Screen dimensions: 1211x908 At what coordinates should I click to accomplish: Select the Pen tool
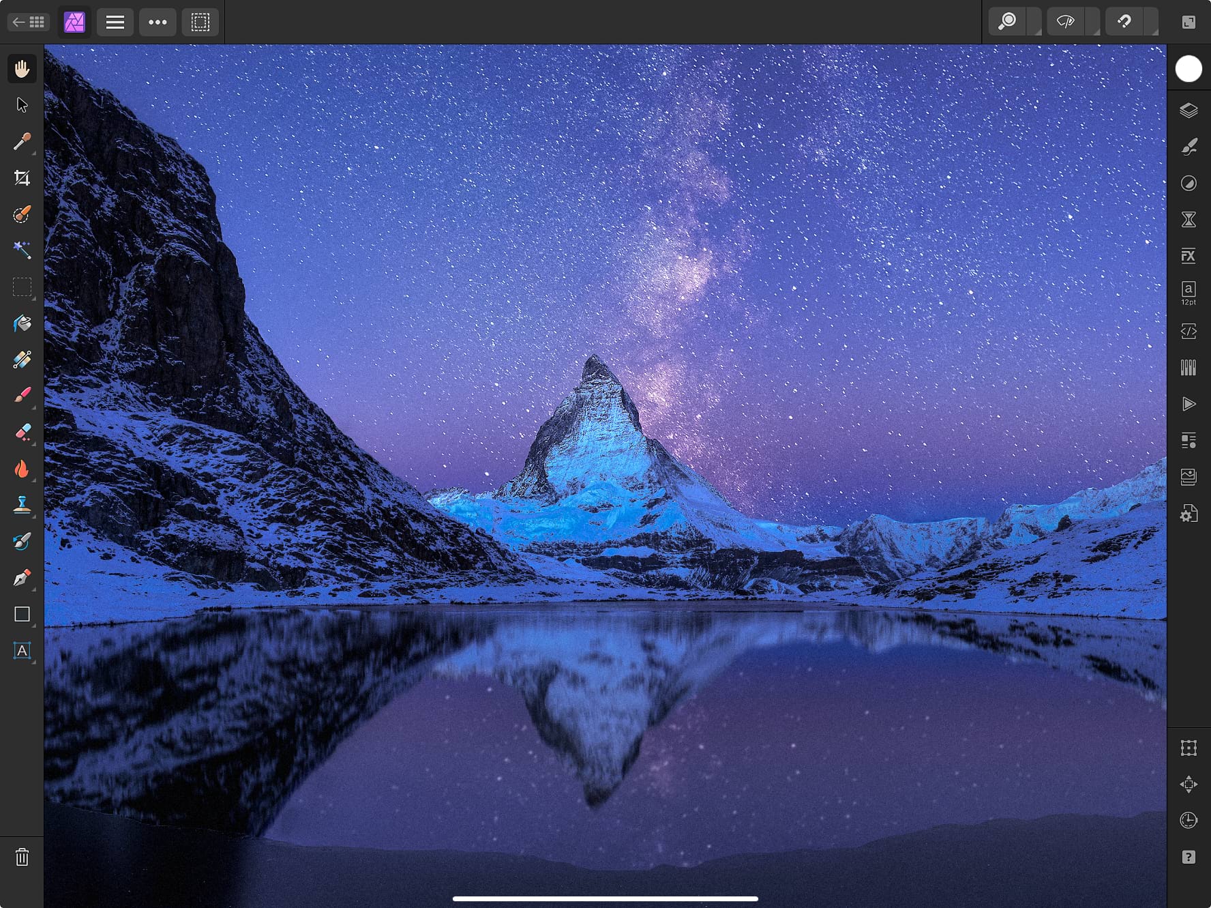[x=22, y=577]
